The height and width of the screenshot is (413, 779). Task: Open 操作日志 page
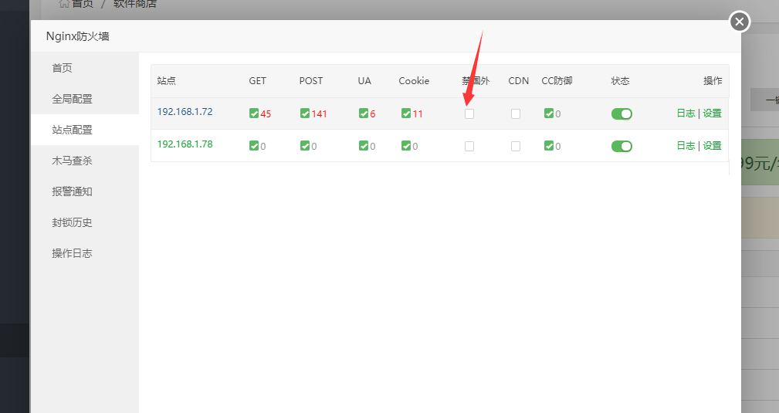(72, 253)
